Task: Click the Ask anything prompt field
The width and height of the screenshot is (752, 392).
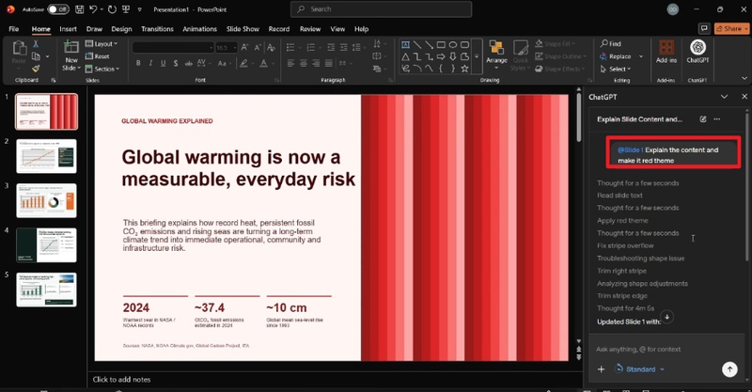Action: pos(666,349)
